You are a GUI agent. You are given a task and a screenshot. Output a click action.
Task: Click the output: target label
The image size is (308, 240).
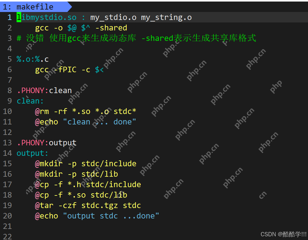pyautogui.click(x=32, y=153)
